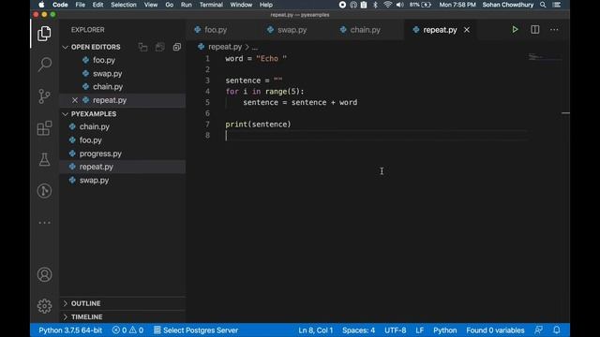Open editor More Actions ellipsis

(554, 29)
